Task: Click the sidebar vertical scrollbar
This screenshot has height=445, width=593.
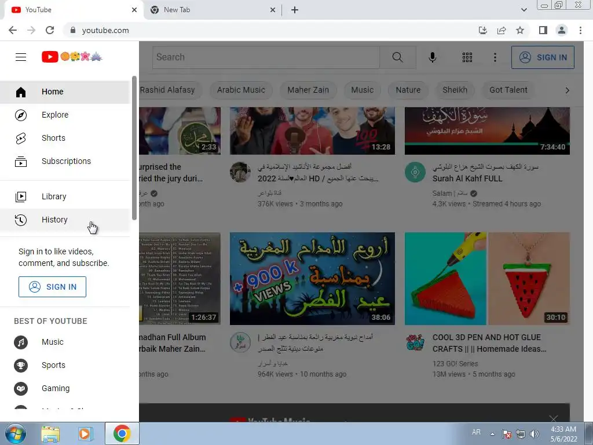Action: point(134,148)
